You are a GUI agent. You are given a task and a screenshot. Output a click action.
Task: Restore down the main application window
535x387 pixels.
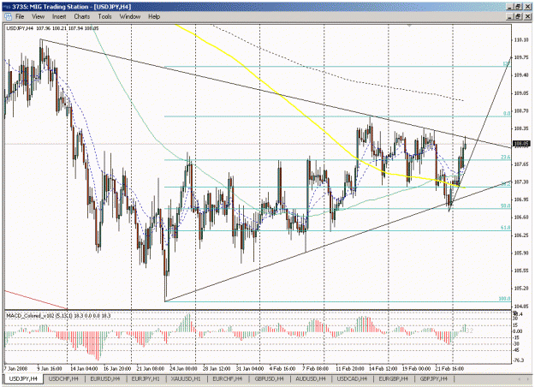[x=518, y=7]
